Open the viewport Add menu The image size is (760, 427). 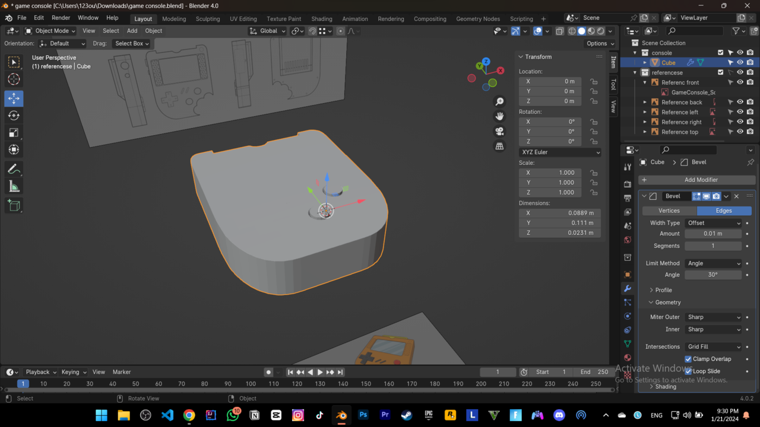pyautogui.click(x=132, y=31)
